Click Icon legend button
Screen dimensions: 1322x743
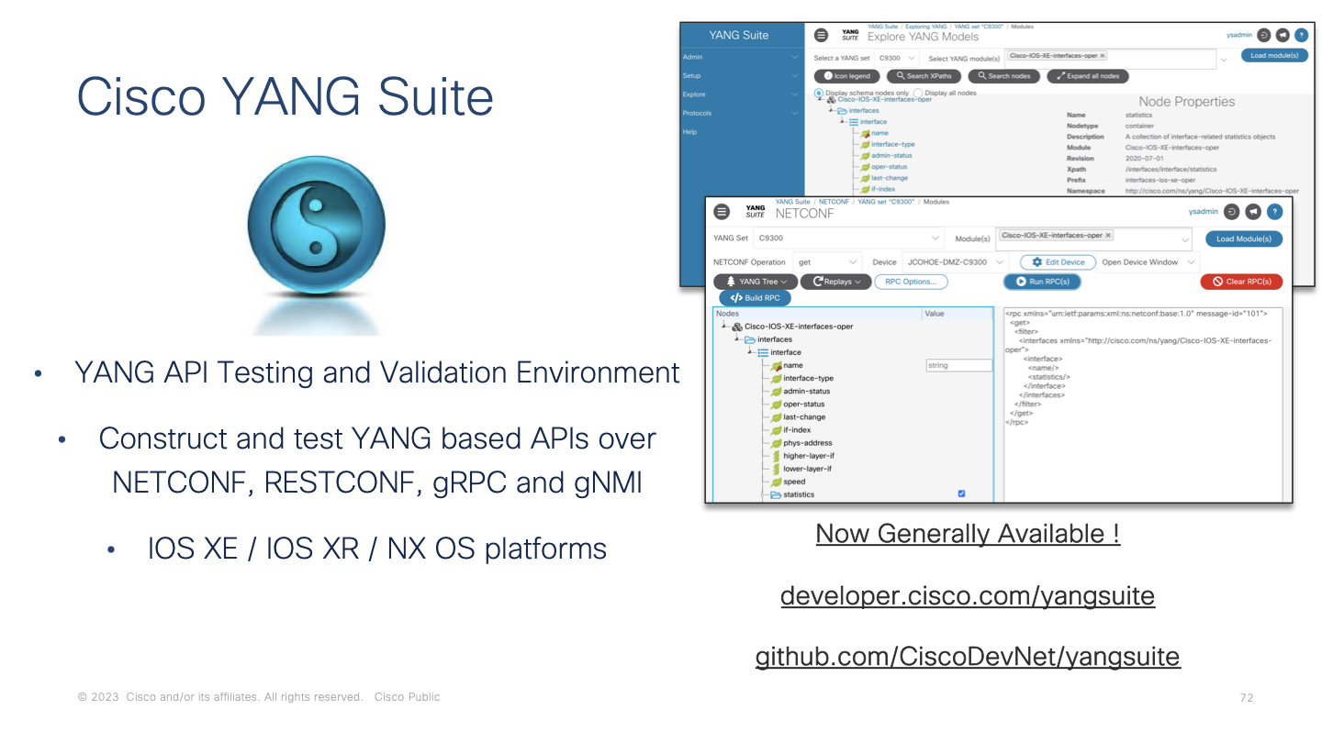847,76
